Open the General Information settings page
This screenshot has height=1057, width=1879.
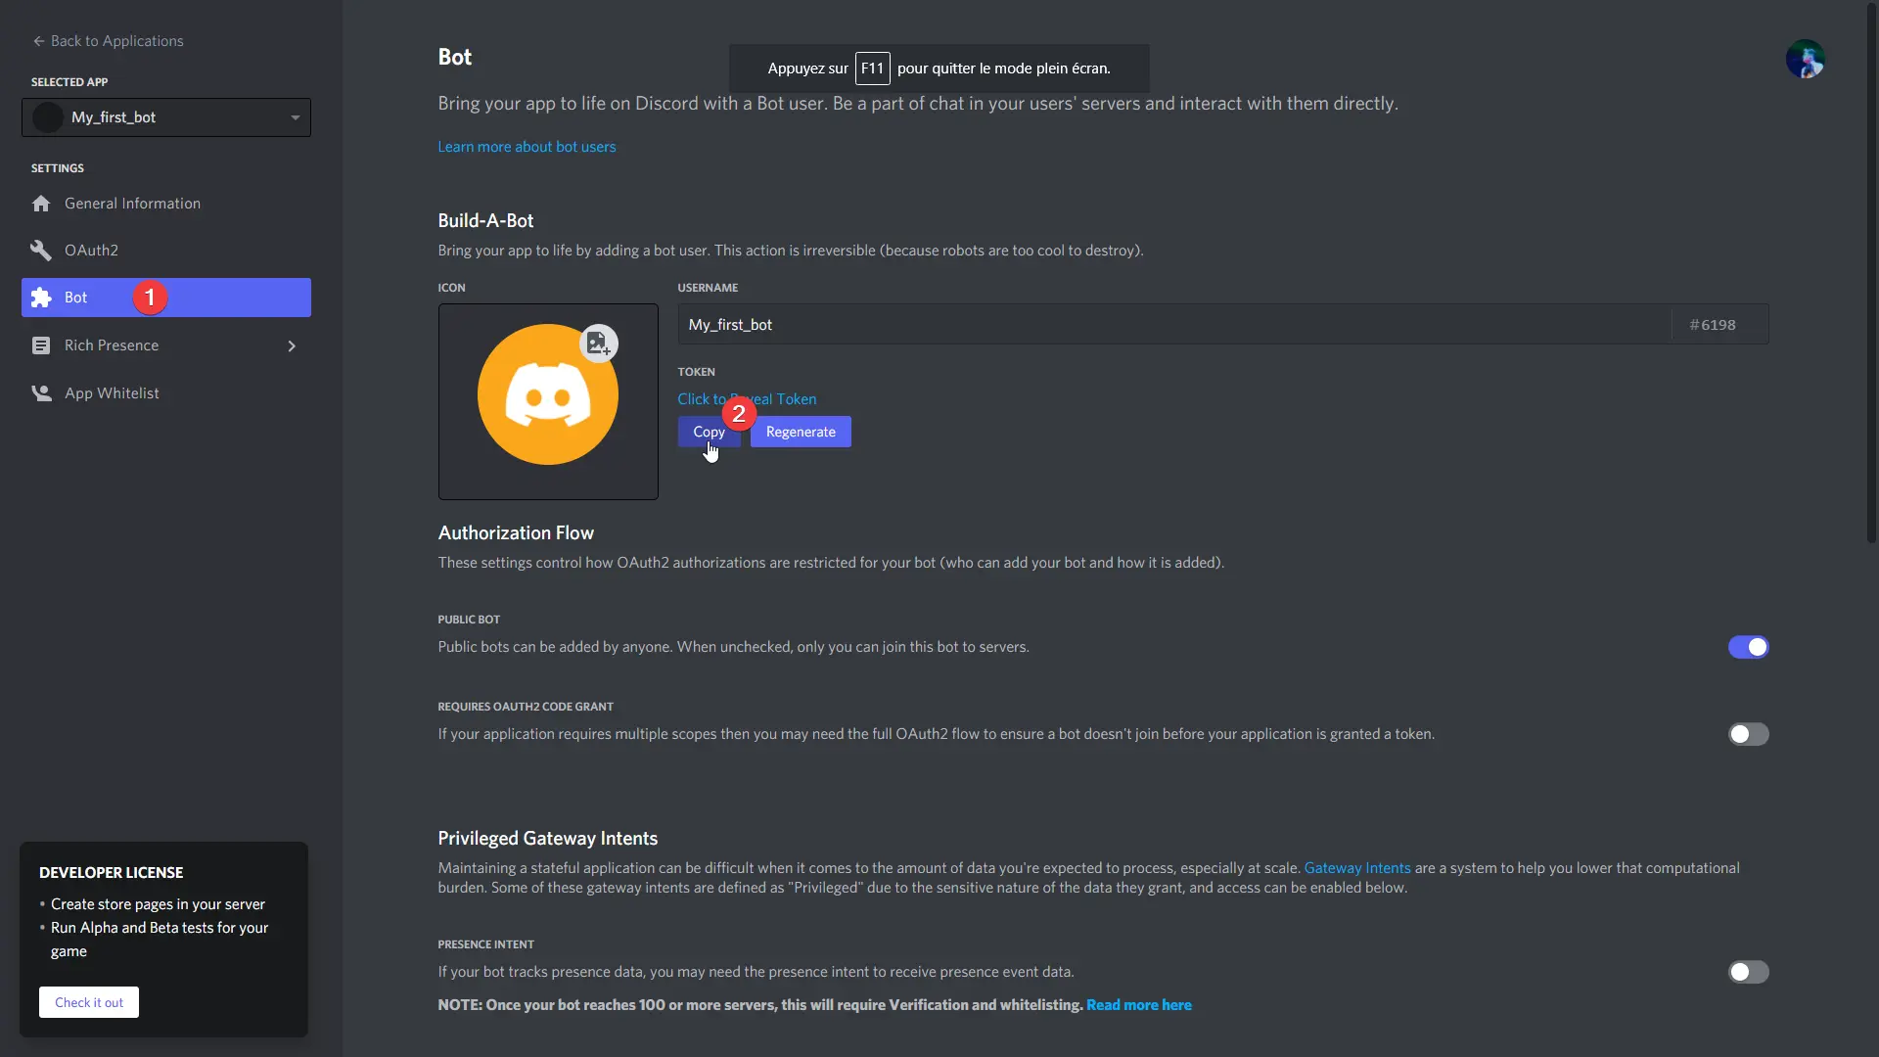pyautogui.click(x=132, y=204)
